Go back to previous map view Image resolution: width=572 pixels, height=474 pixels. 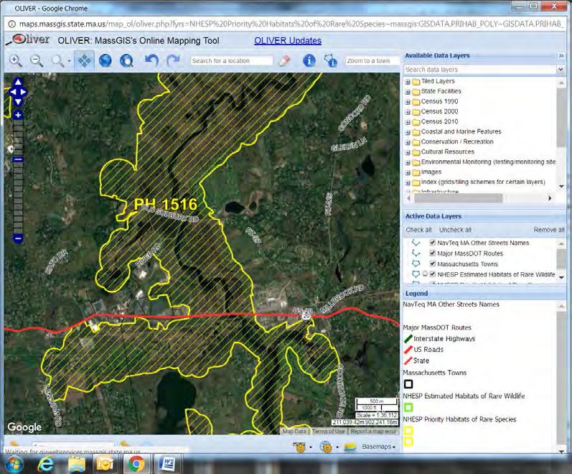151,60
